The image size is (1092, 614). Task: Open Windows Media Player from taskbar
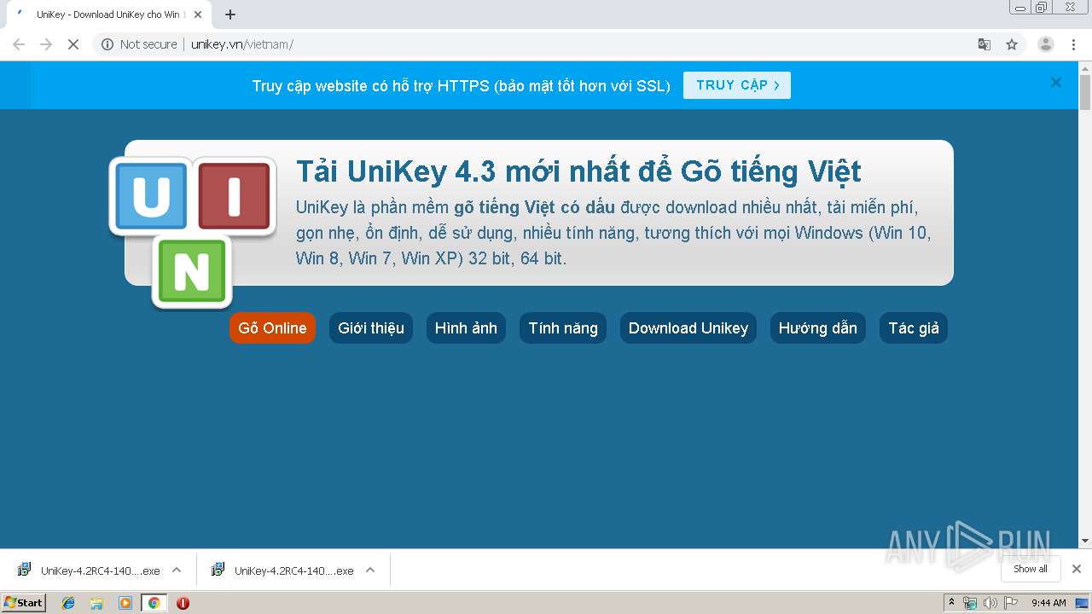coord(125,603)
